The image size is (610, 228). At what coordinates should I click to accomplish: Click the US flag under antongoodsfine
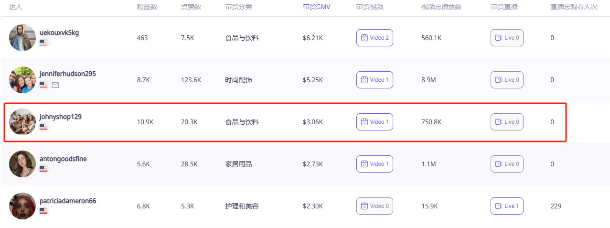click(43, 169)
